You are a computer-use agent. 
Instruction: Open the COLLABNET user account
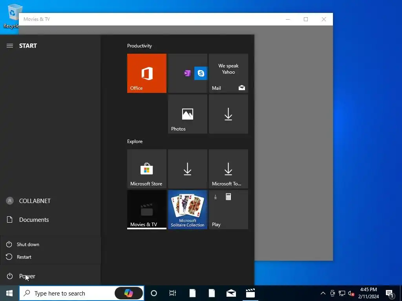pos(50,201)
